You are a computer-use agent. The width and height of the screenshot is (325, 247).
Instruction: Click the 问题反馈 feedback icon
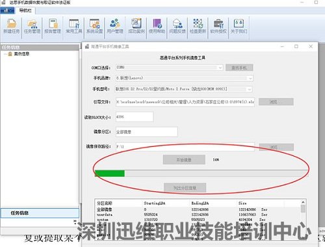pos(177,27)
